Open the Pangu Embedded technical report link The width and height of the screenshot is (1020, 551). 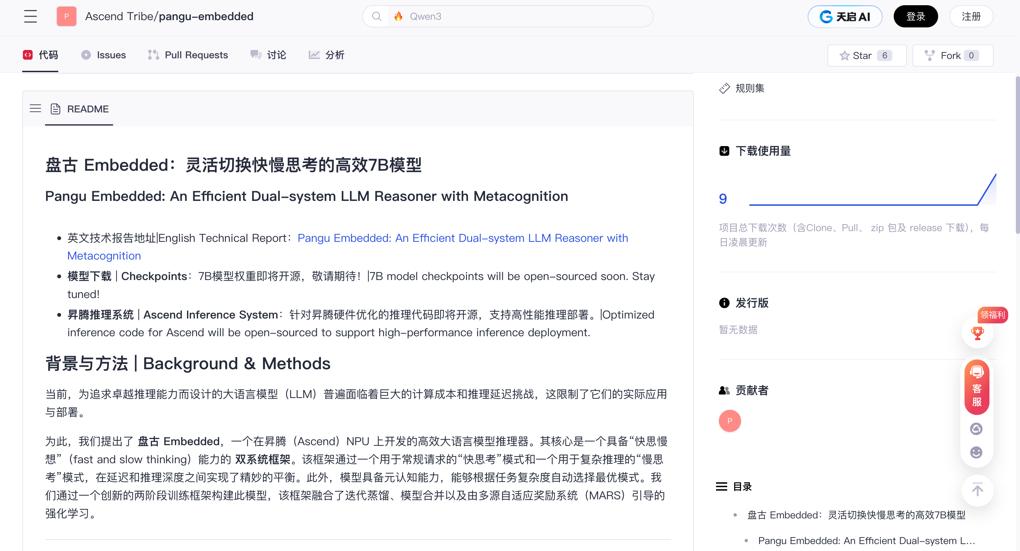tap(462, 238)
